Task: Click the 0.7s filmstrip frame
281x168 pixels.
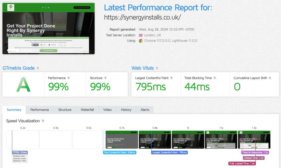Action: click(122, 140)
